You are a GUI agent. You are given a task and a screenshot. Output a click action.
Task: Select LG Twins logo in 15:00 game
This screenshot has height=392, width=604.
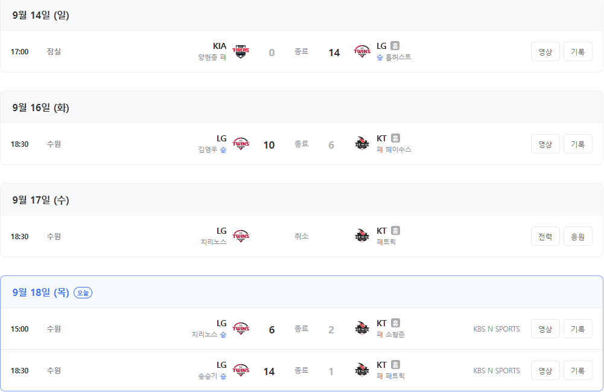[x=241, y=329]
